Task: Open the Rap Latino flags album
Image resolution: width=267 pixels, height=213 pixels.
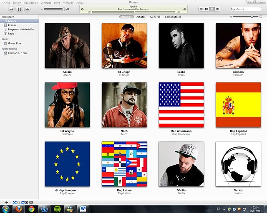Action: [124, 164]
